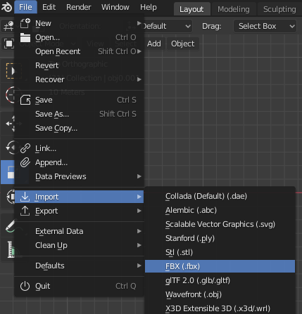Expand the Data Previews submenu
The height and width of the screenshot is (314, 302).
click(x=79, y=176)
